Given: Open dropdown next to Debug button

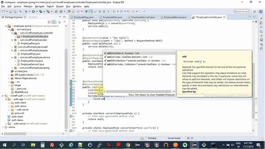Looking at the screenshot, I should 29,12.
